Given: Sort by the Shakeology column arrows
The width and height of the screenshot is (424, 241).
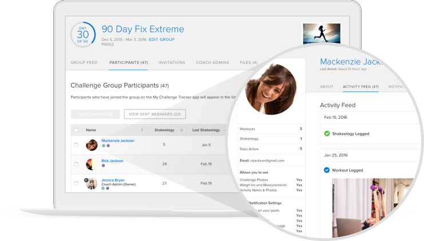Looking at the screenshot, I should point(181,130).
